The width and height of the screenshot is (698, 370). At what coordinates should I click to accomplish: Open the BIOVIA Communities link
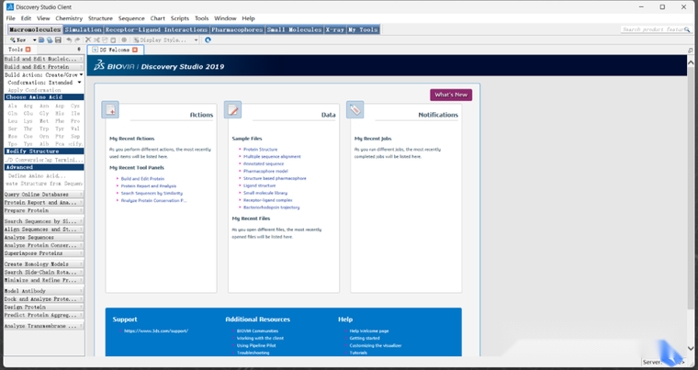[x=257, y=331]
